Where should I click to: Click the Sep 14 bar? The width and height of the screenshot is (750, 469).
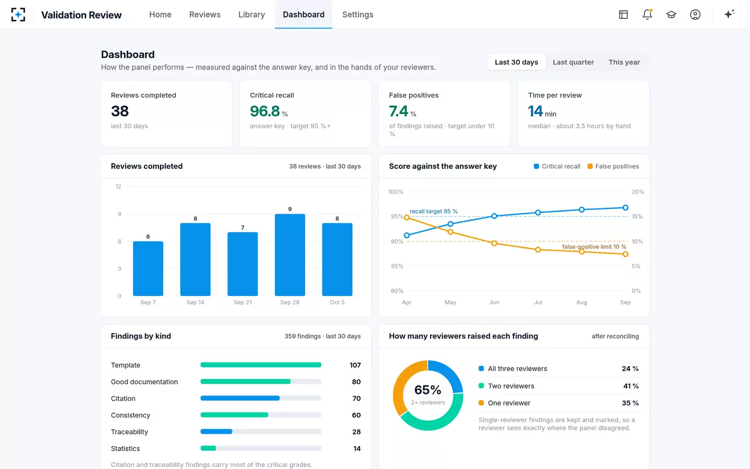195,260
